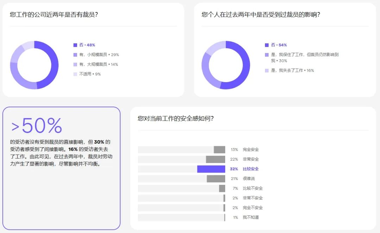Click the donut chart for personal layoff impact

click(226, 65)
